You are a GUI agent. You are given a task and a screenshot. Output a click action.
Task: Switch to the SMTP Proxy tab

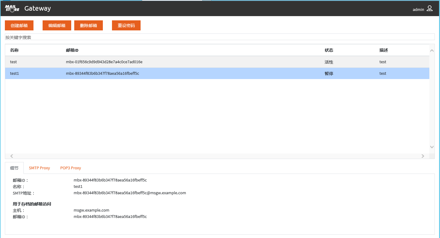pos(39,168)
